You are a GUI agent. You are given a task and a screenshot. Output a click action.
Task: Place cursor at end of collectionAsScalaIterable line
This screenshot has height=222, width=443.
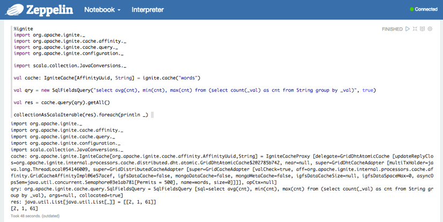pos(148,115)
